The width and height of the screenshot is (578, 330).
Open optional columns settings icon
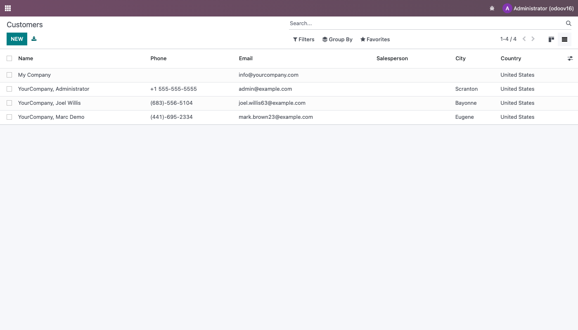[570, 59]
